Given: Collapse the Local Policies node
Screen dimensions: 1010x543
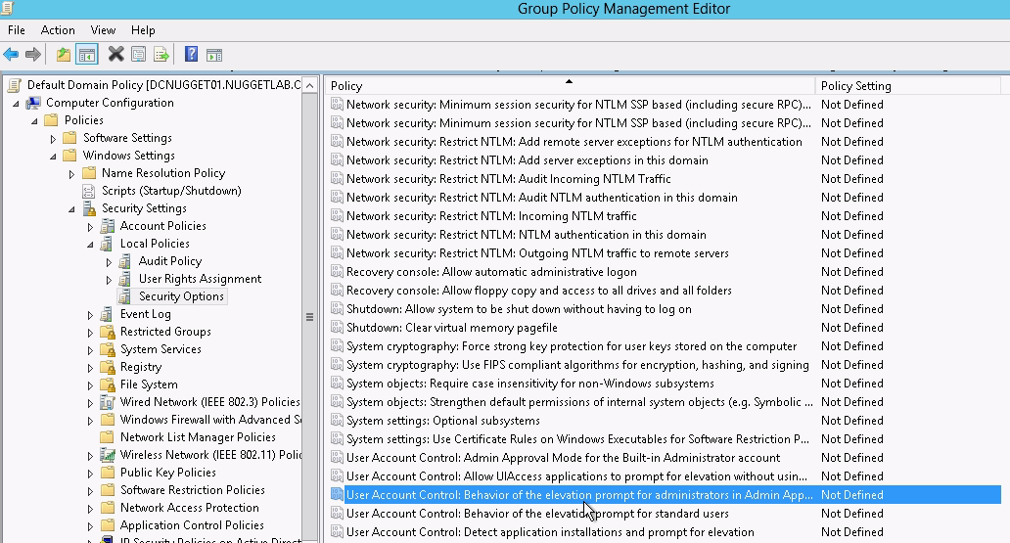Looking at the screenshot, I should coord(90,245).
